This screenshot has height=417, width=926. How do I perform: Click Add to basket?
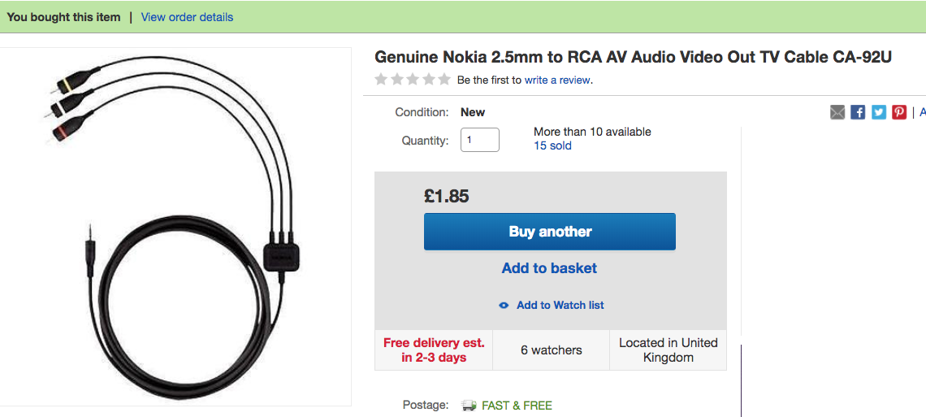[x=549, y=268]
